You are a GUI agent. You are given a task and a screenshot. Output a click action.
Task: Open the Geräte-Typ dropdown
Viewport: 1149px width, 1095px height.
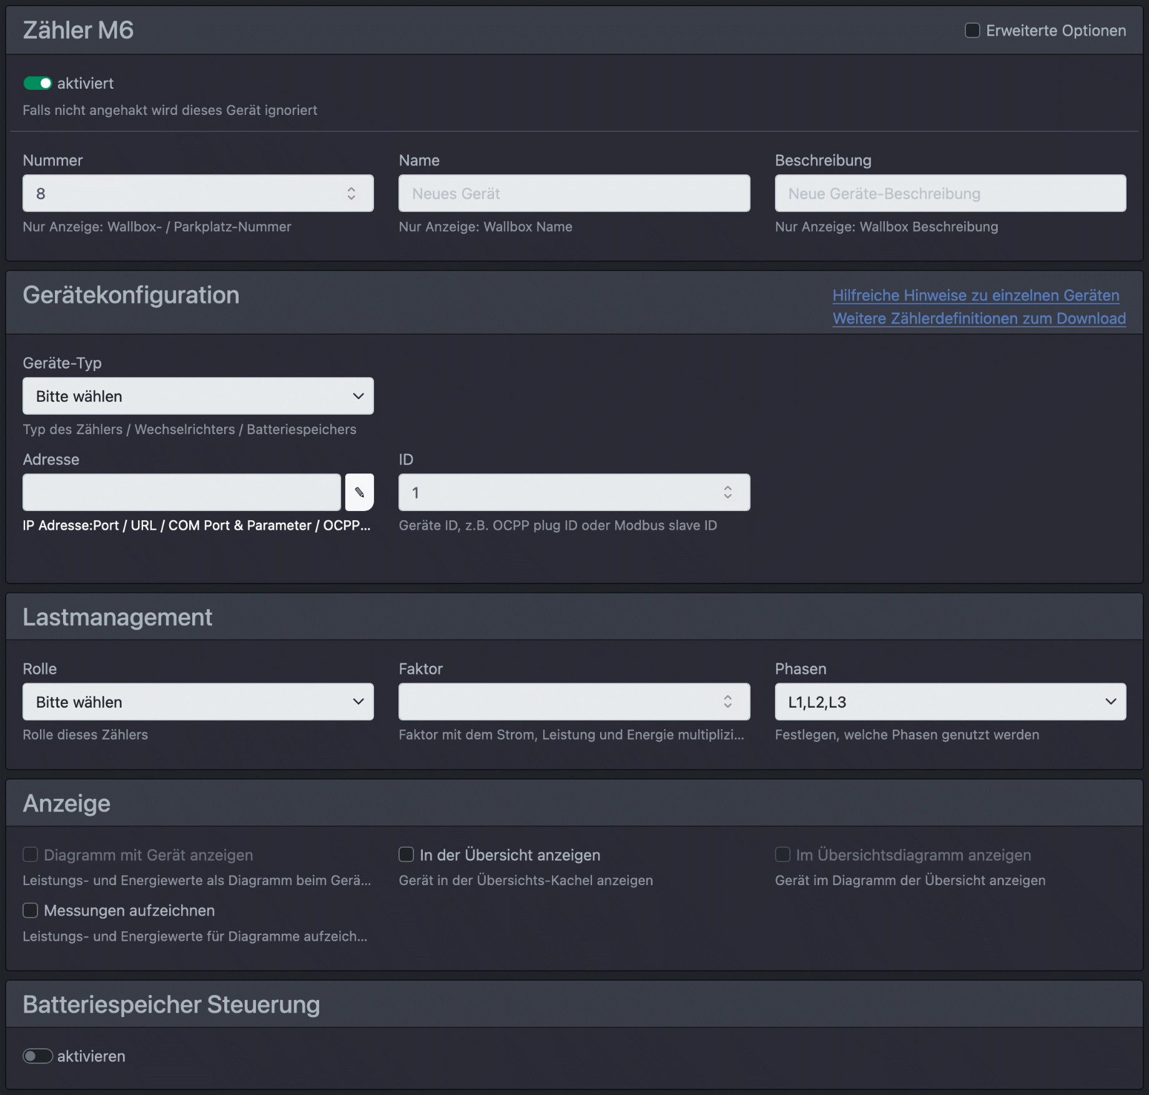click(197, 395)
